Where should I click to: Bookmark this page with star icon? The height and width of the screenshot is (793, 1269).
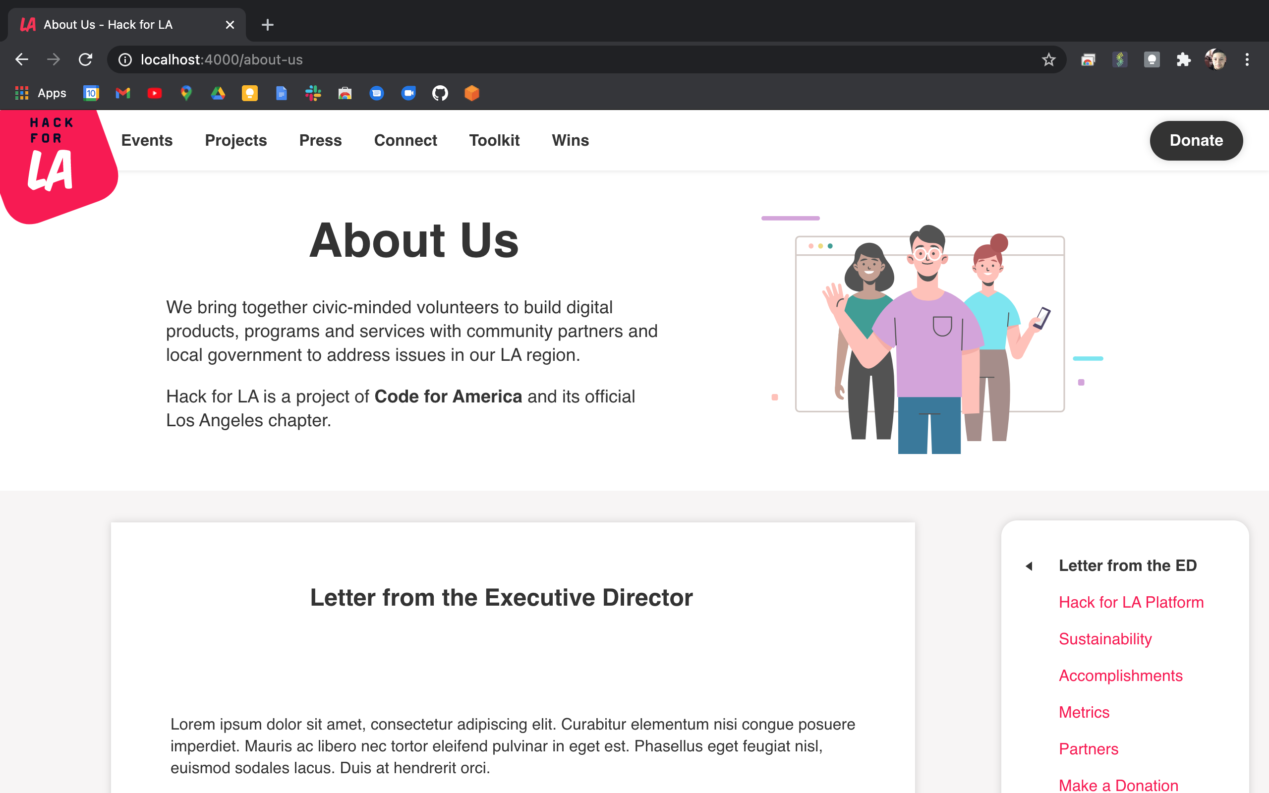(x=1048, y=60)
